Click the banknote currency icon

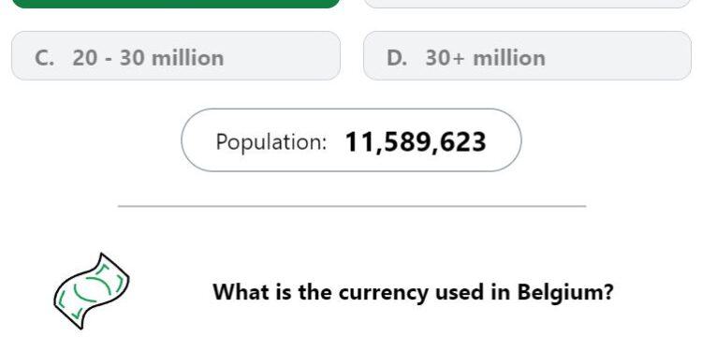pyautogui.click(x=92, y=291)
